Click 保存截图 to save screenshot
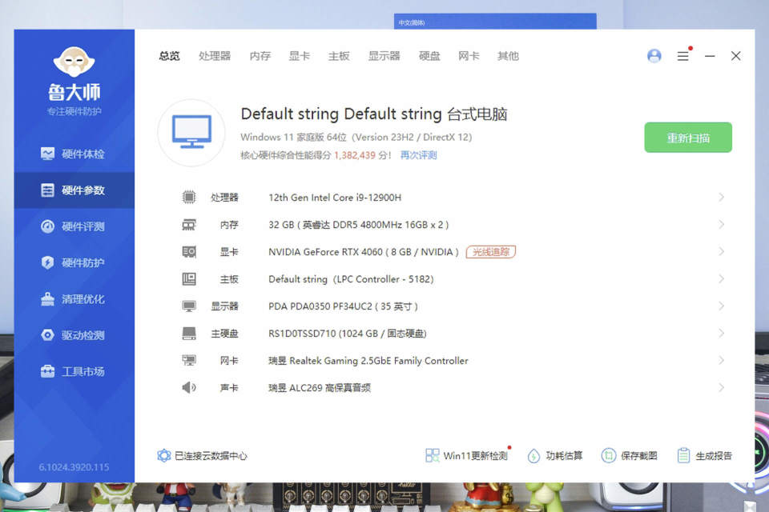769x512 pixels. 630,456
